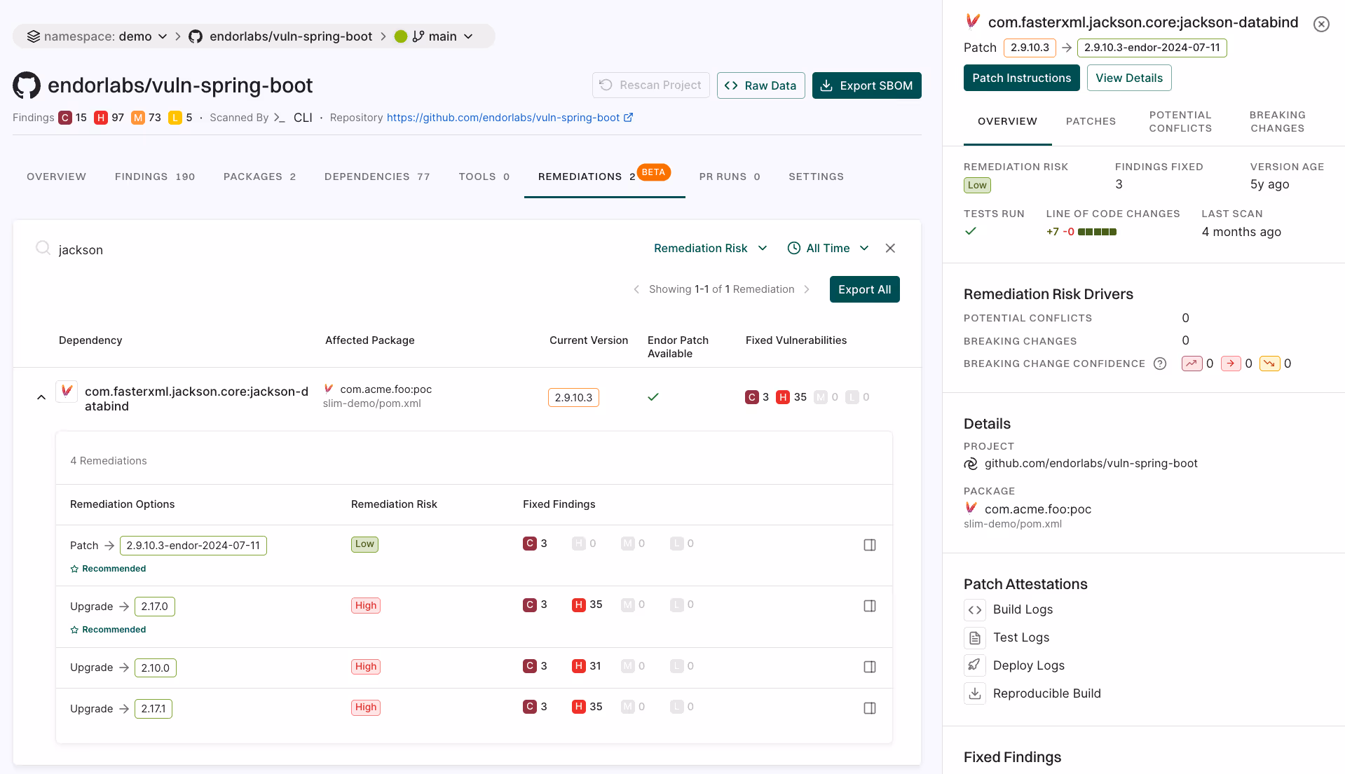This screenshot has height=774, width=1345.
Task: Click the View Details button
Action: click(1129, 78)
